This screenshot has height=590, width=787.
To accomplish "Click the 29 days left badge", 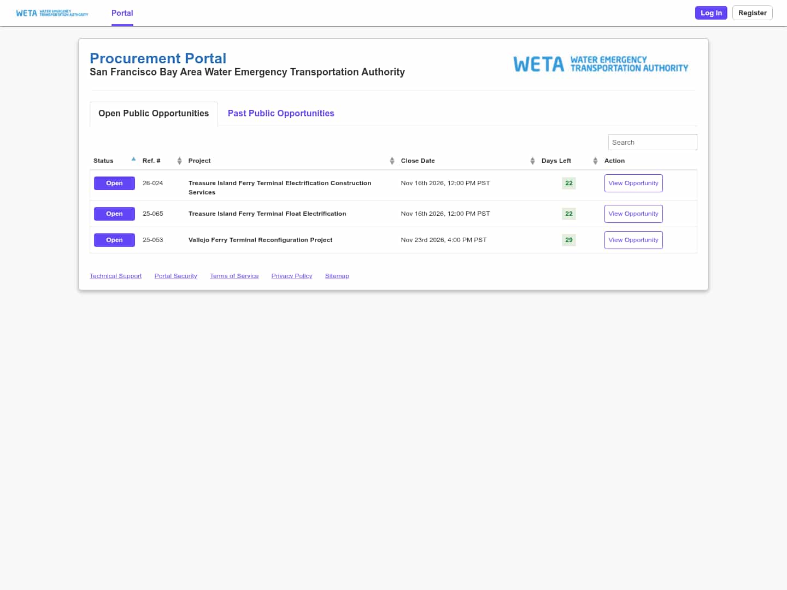I will click(569, 240).
